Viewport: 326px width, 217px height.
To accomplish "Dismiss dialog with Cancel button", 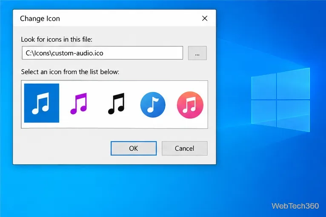I will pyautogui.click(x=185, y=148).
